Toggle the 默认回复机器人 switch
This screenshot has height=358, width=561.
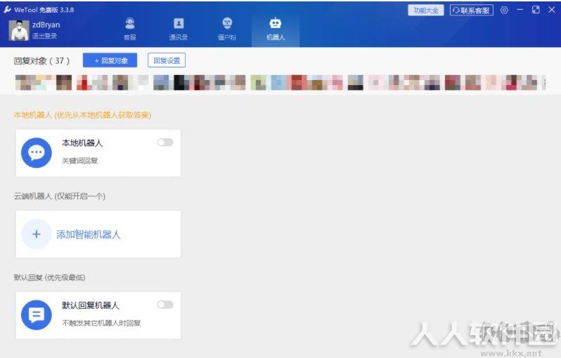click(x=165, y=305)
